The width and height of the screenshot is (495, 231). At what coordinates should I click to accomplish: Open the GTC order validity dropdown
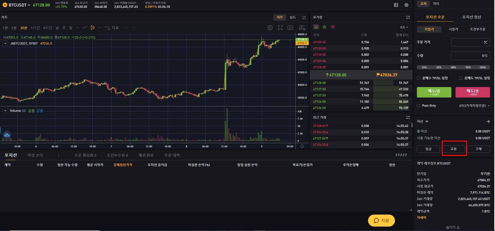pos(474,106)
